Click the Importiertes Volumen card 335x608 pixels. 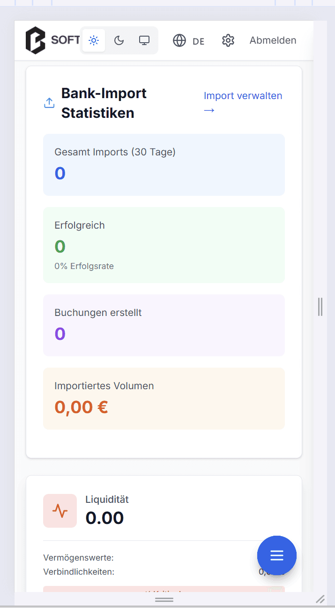click(x=164, y=398)
